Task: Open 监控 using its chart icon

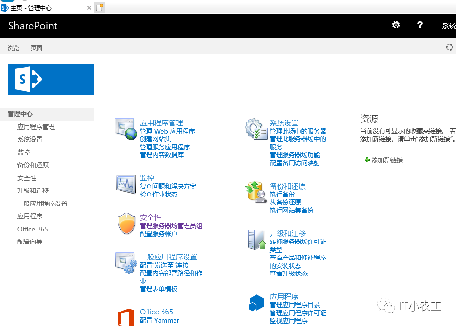Action: tap(126, 185)
